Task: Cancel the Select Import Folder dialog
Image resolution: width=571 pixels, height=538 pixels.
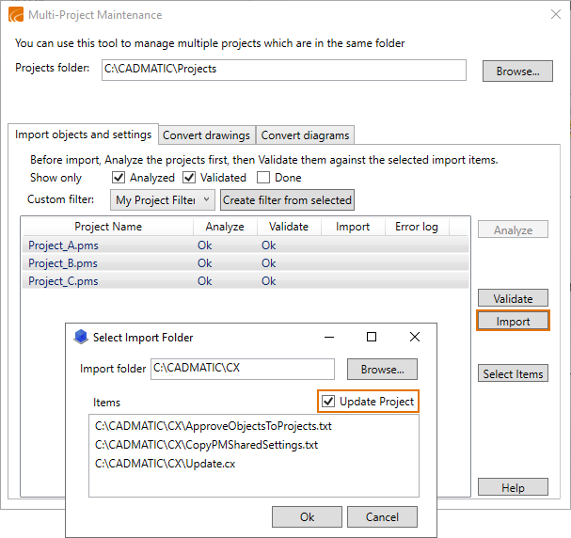Action: point(382,516)
